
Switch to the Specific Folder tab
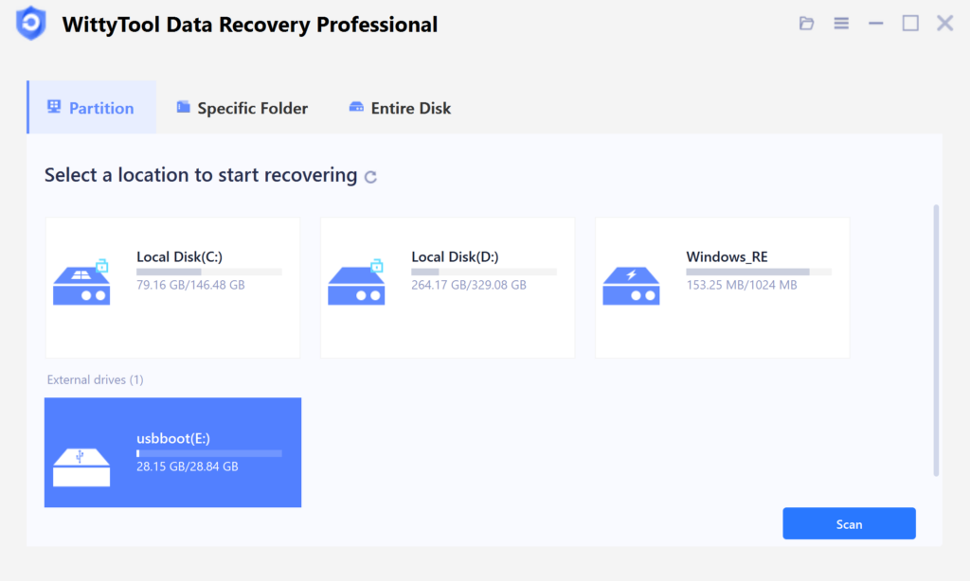(242, 107)
